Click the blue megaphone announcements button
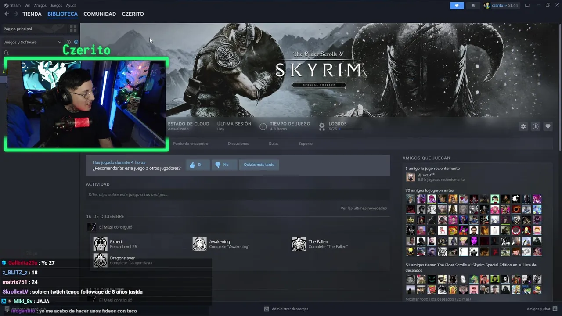Screen dimensions: 562x316 click(457, 5)
